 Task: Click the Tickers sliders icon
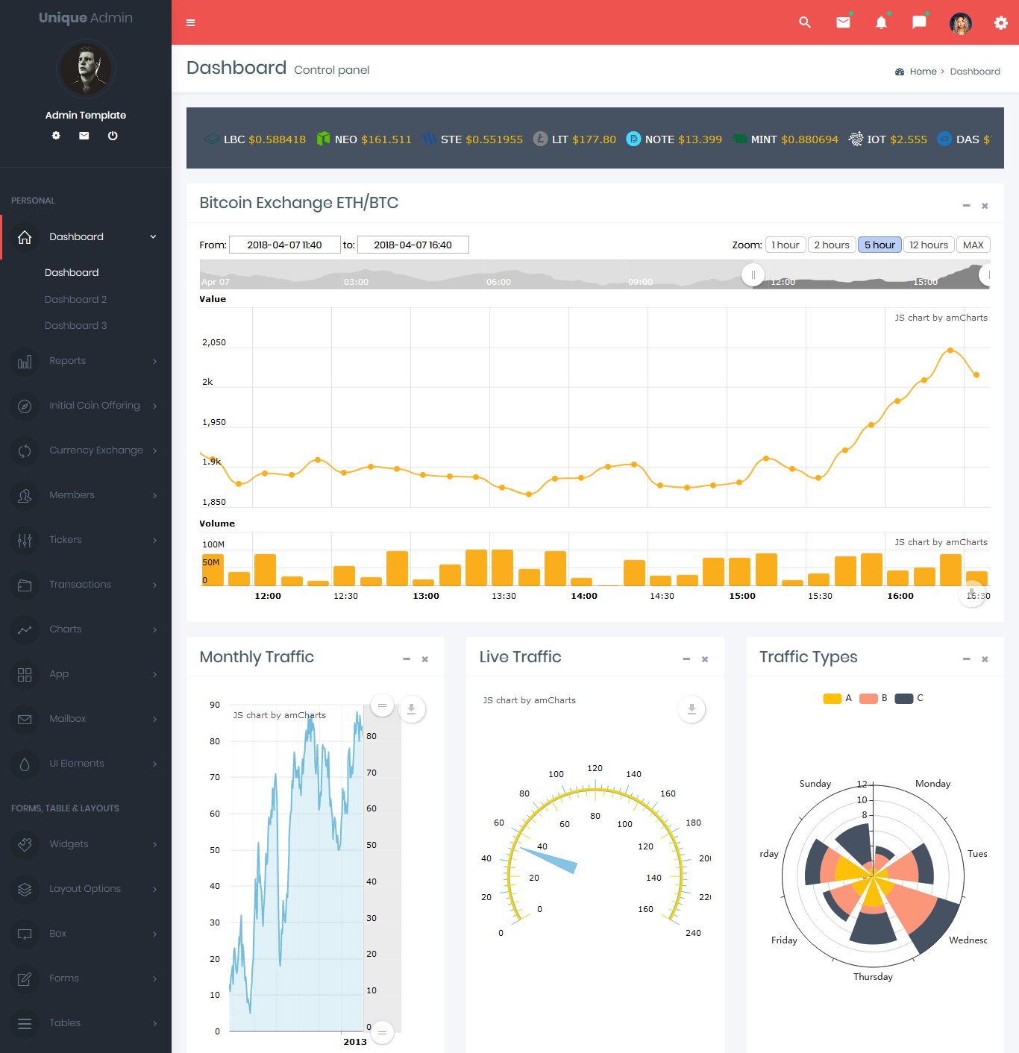pos(25,541)
